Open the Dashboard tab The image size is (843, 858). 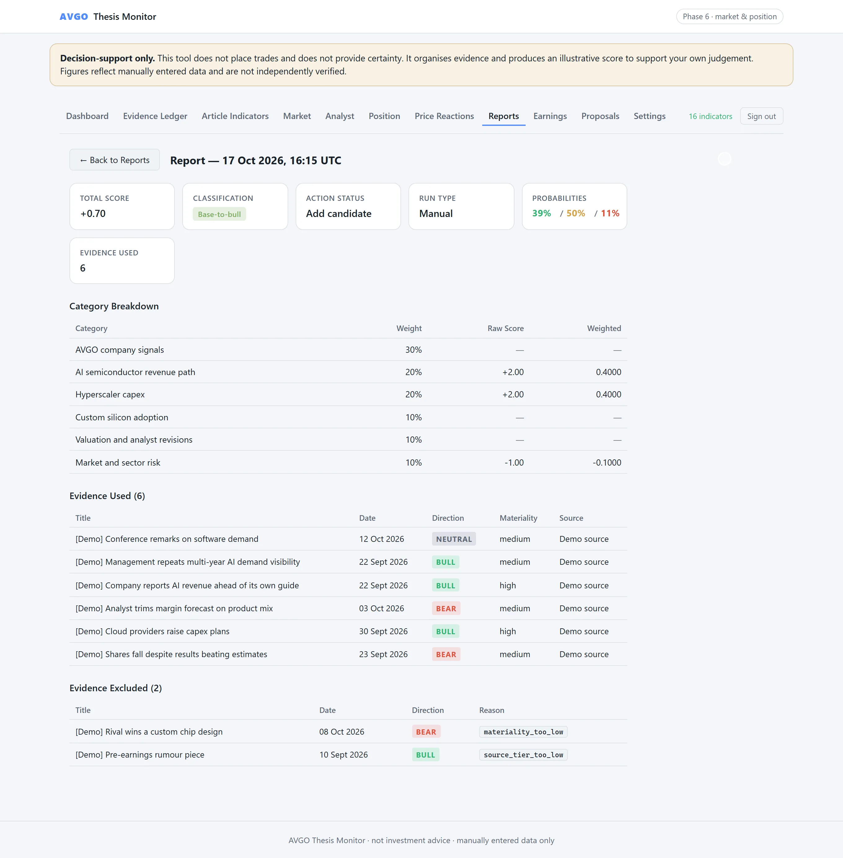point(87,116)
